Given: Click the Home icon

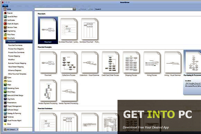Looking at the screenshot, I should coord(5,9).
